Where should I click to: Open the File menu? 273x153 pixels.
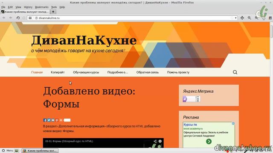click(x=3, y=7)
